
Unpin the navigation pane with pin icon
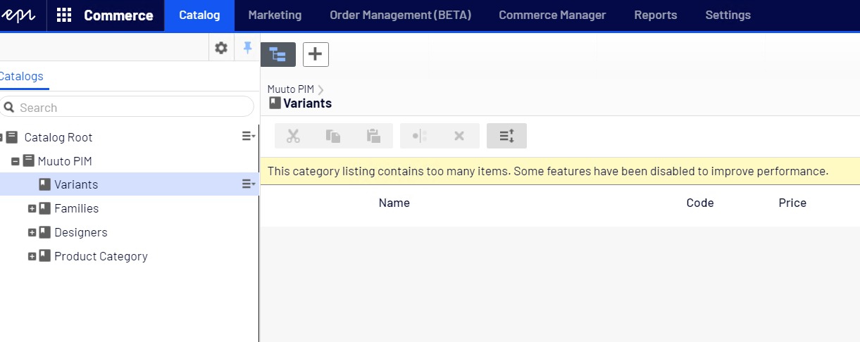pyautogui.click(x=247, y=48)
